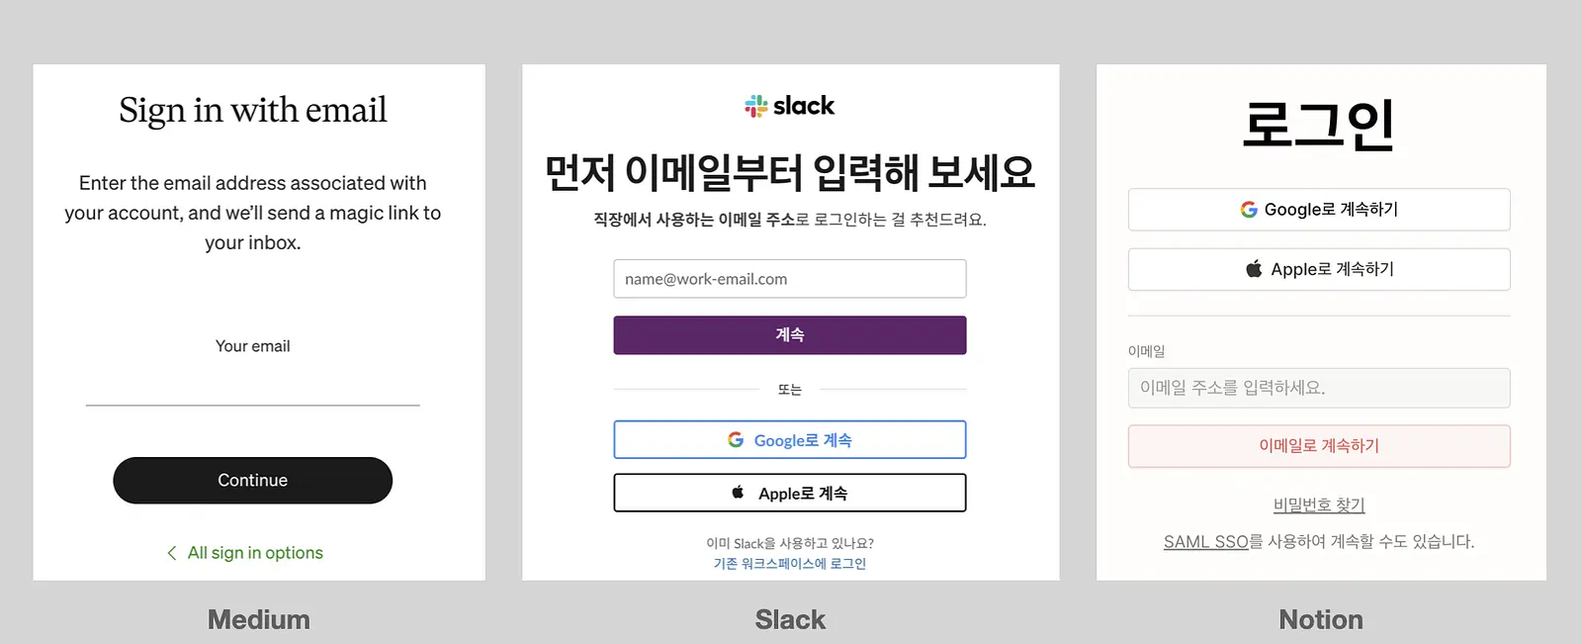The height and width of the screenshot is (644, 1582).
Task: Focus the name@work-email.com input field
Action: (789, 279)
